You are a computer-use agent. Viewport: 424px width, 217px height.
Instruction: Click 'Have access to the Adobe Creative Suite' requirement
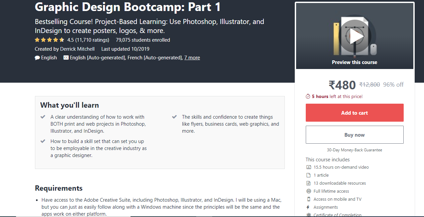pyautogui.click(x=161, y=207)
